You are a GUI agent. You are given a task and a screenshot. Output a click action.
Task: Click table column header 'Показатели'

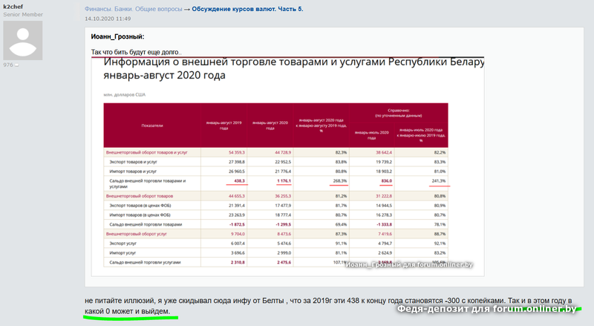point(152,125)
